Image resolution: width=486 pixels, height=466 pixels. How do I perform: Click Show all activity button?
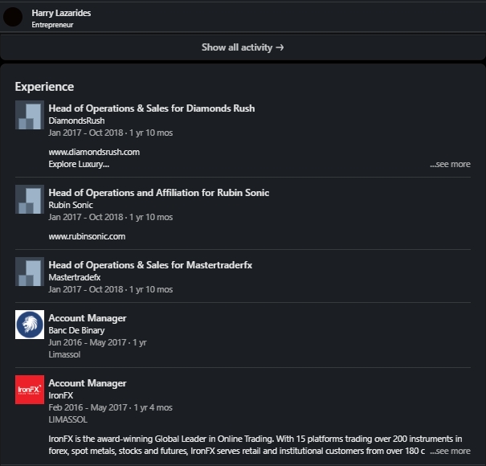tap(243, 47)
